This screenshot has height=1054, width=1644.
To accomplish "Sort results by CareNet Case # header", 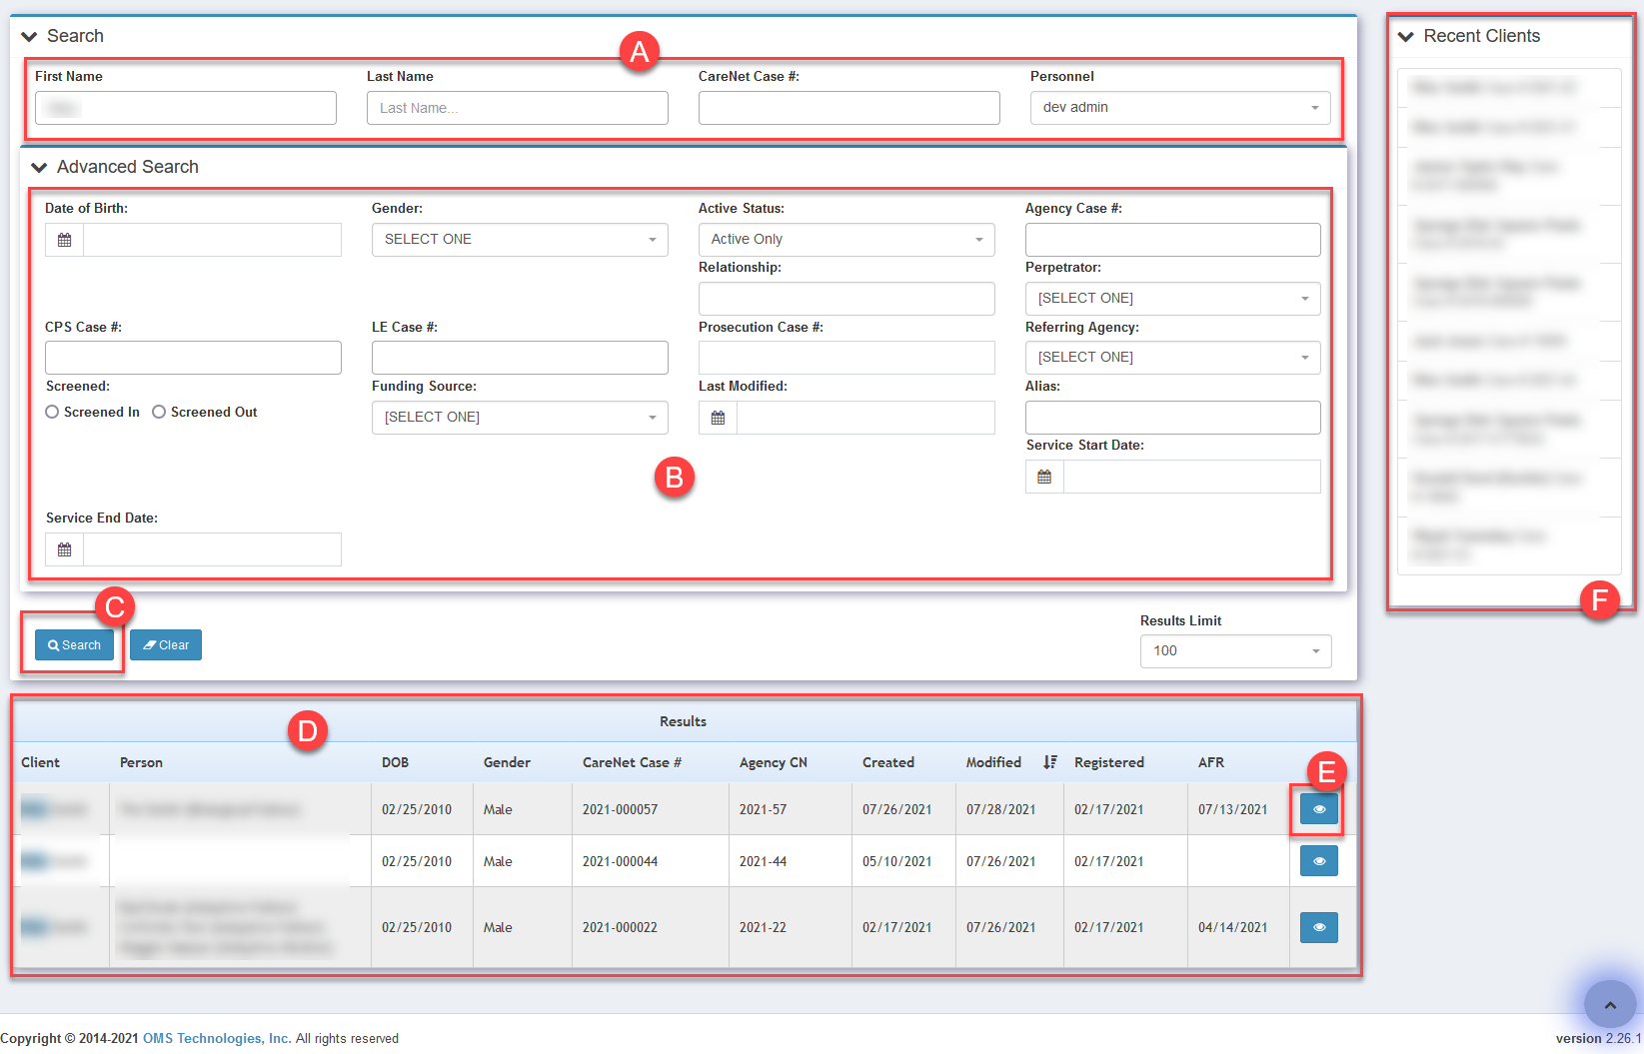I will pos(632,762).
